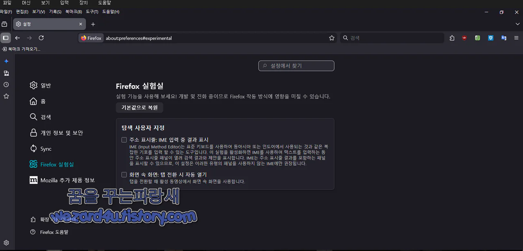Open AI chatbot sparkle icon in sidebar
Screen dimensions: 523x251
click(6, 61)
